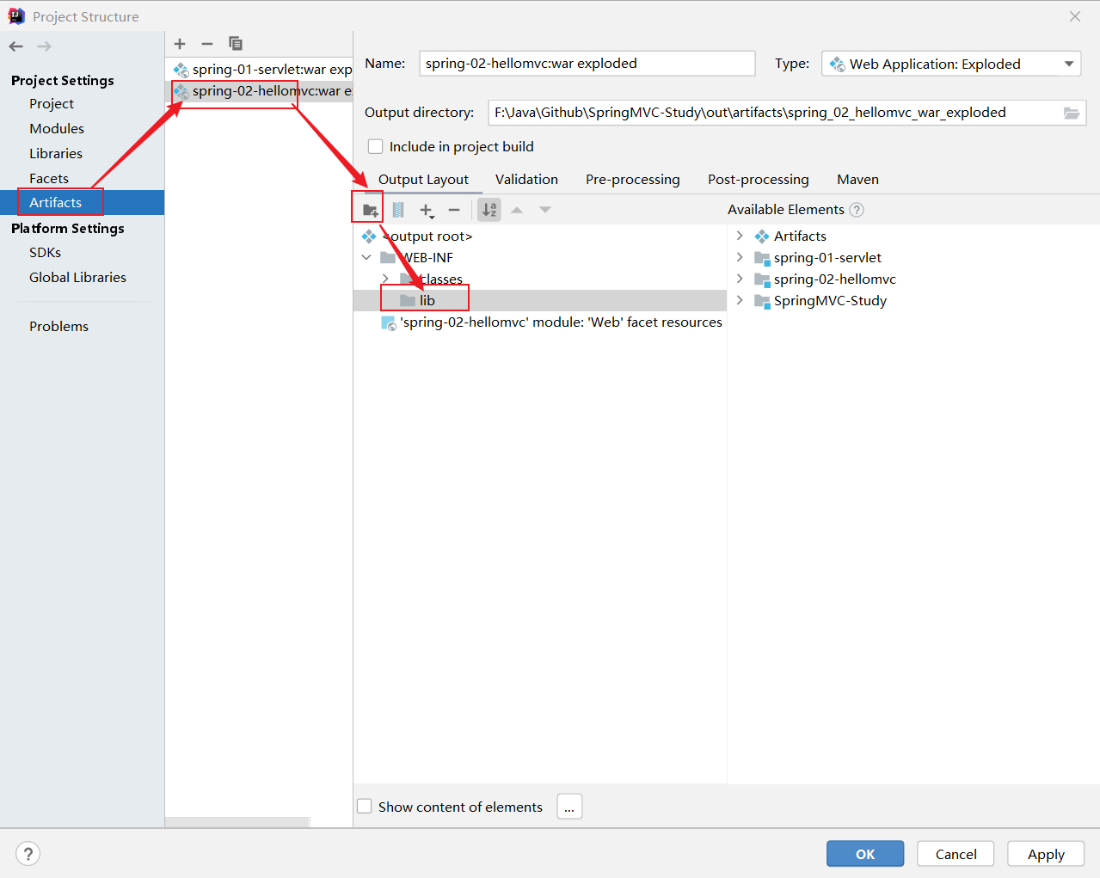Switch to the Validation tab
Image resolution: width=1100 pixels, height=878 pixels.
click(x=526, y=179)
